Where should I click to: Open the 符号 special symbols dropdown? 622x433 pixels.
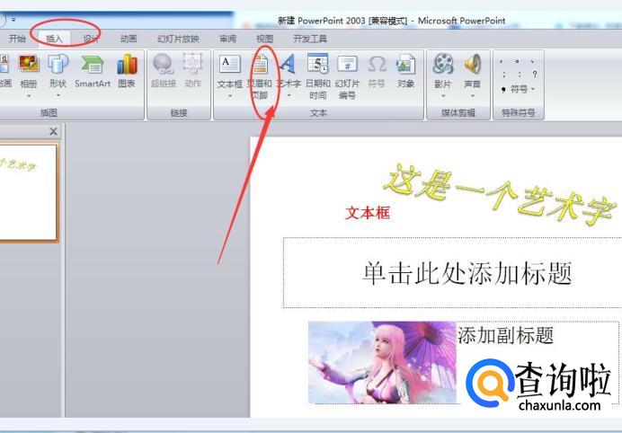click(x=519, y=89)
